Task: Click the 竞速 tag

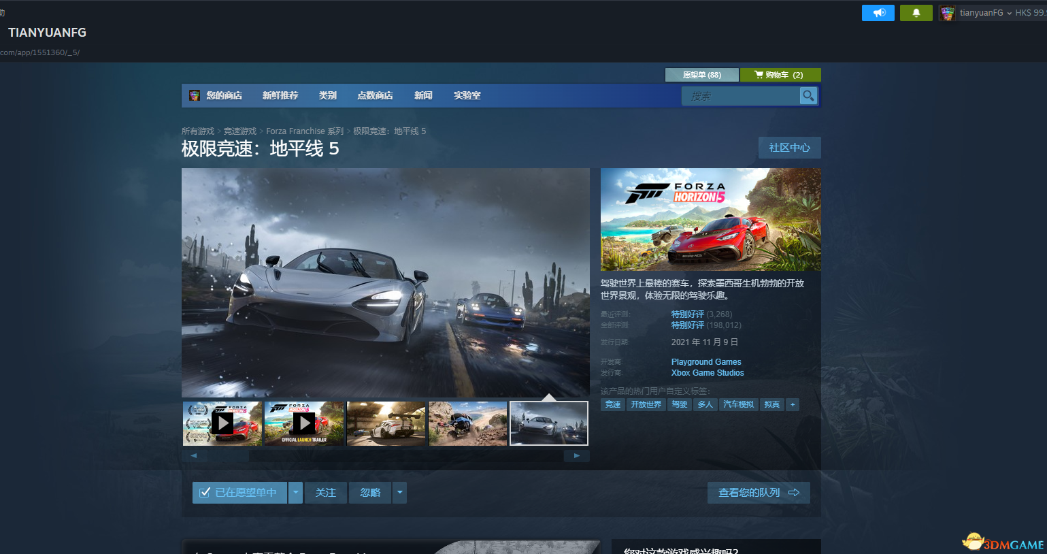Action: tap(613, 404)
